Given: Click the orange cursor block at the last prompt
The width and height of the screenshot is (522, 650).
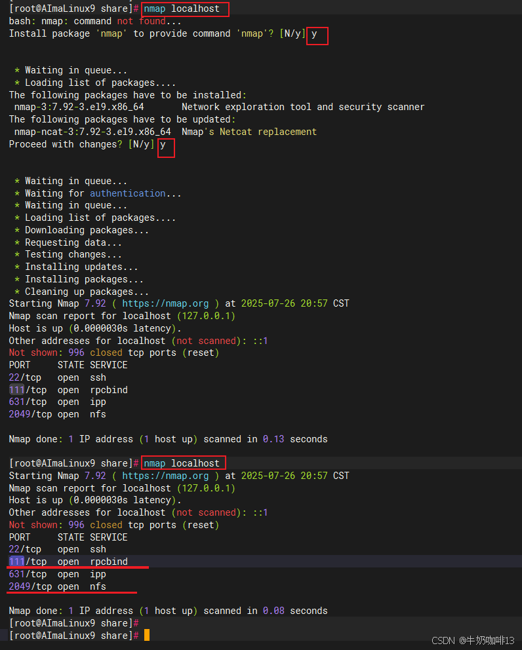Looking at the screenshot, I should 146,635.
